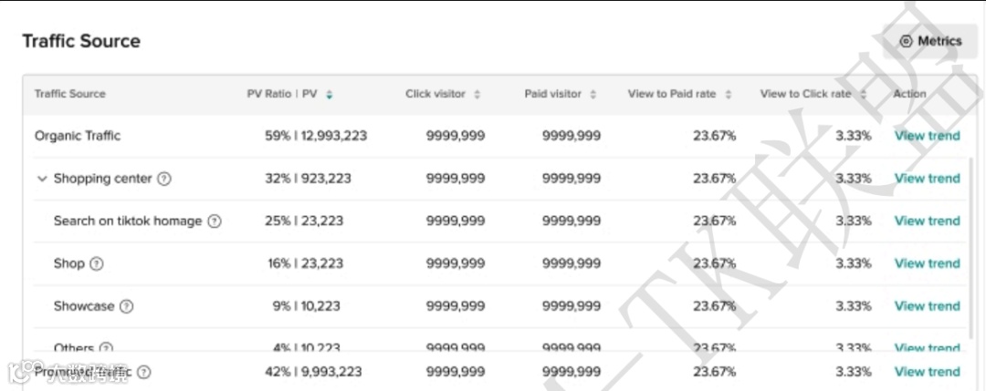986x391 pixels.
Task: Select the Organic Traffic row label
Action: click(78, 136)
